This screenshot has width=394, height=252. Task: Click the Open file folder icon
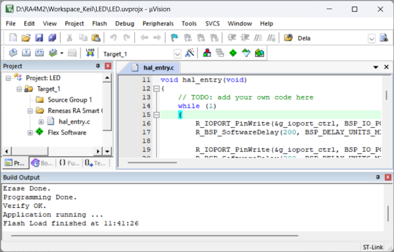(26, 38)
